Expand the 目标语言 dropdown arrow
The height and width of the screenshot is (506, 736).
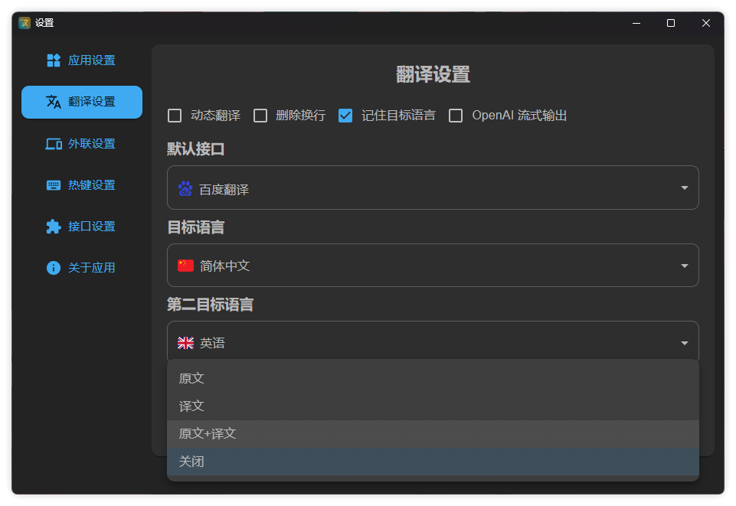685,266
